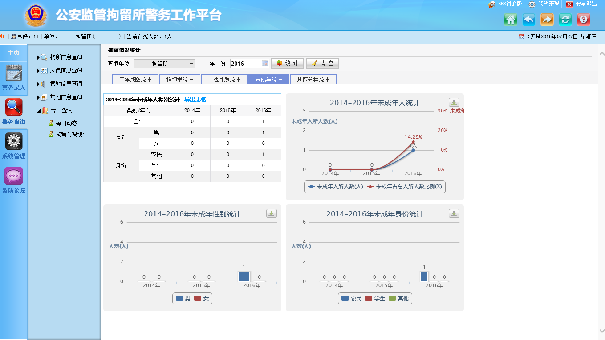Image resolution: width=605 pixels, height=340 pixels.
Task: Click the calendar icon beside today's date
Action: point(521,37)
